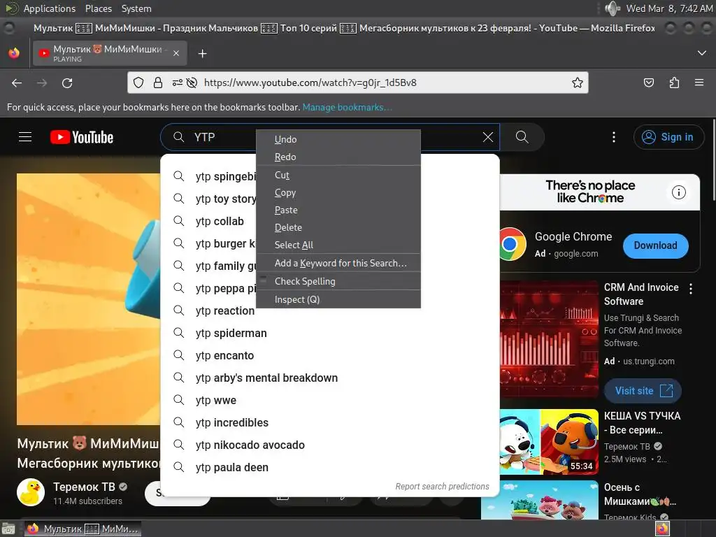
Task: Click the clock Wed Mar 8 7:42 AM
Action: click(x=669, y=8)
